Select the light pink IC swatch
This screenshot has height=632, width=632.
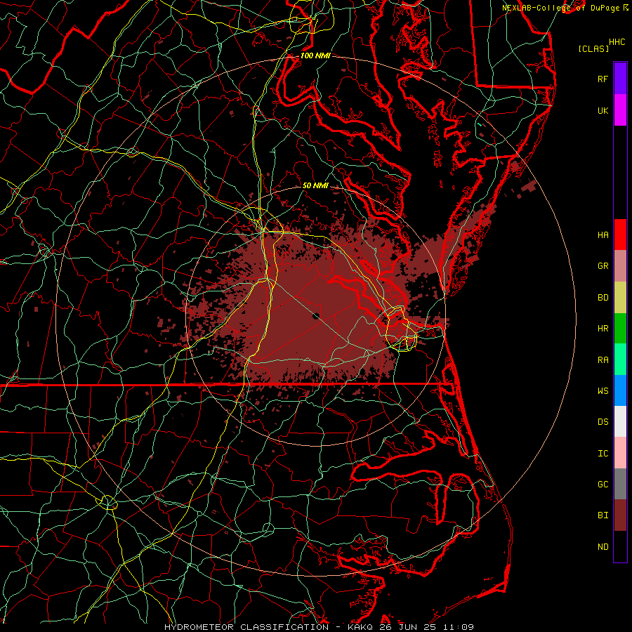point(620,453)
